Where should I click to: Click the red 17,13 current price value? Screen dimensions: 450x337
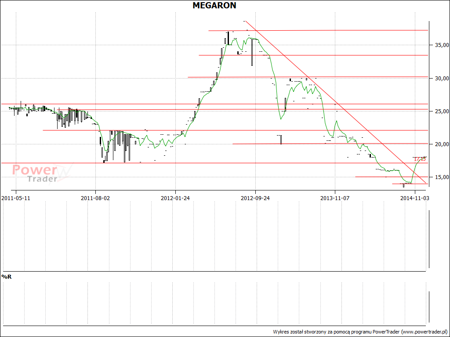[420, 159]
